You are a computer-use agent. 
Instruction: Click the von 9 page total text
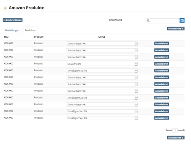point(181,130)
